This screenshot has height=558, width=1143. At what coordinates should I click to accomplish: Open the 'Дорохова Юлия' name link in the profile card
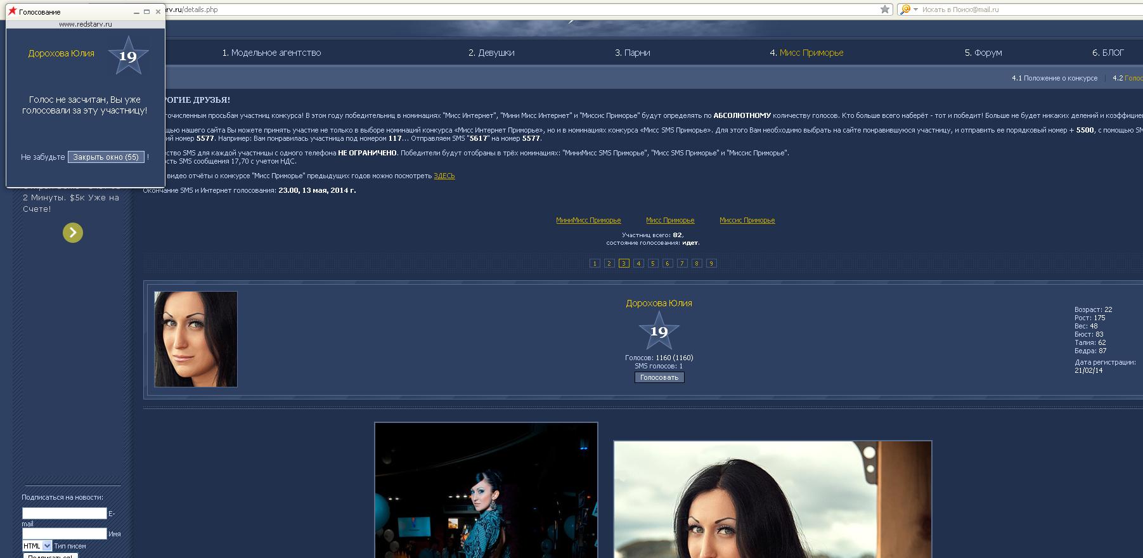(x=659, y=303)
